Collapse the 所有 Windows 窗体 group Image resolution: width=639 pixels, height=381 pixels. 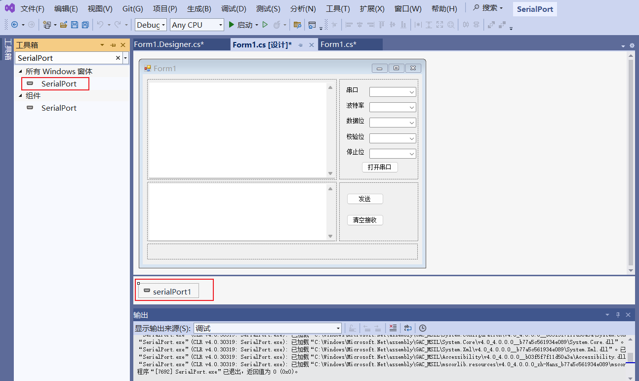20,72
